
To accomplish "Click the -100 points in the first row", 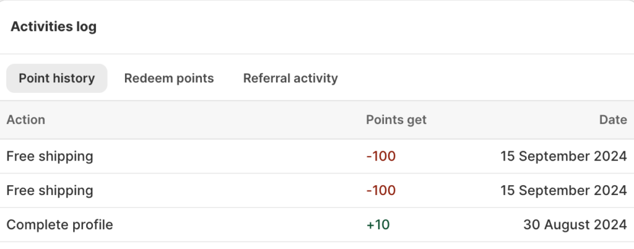I will tap(381, 156).
